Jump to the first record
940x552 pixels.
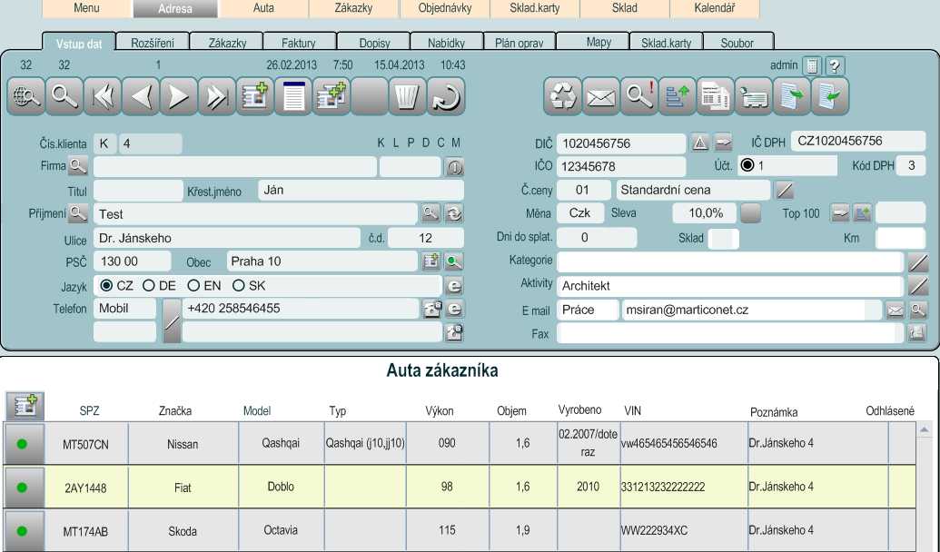pyautogui.click(x=103, y=96)
